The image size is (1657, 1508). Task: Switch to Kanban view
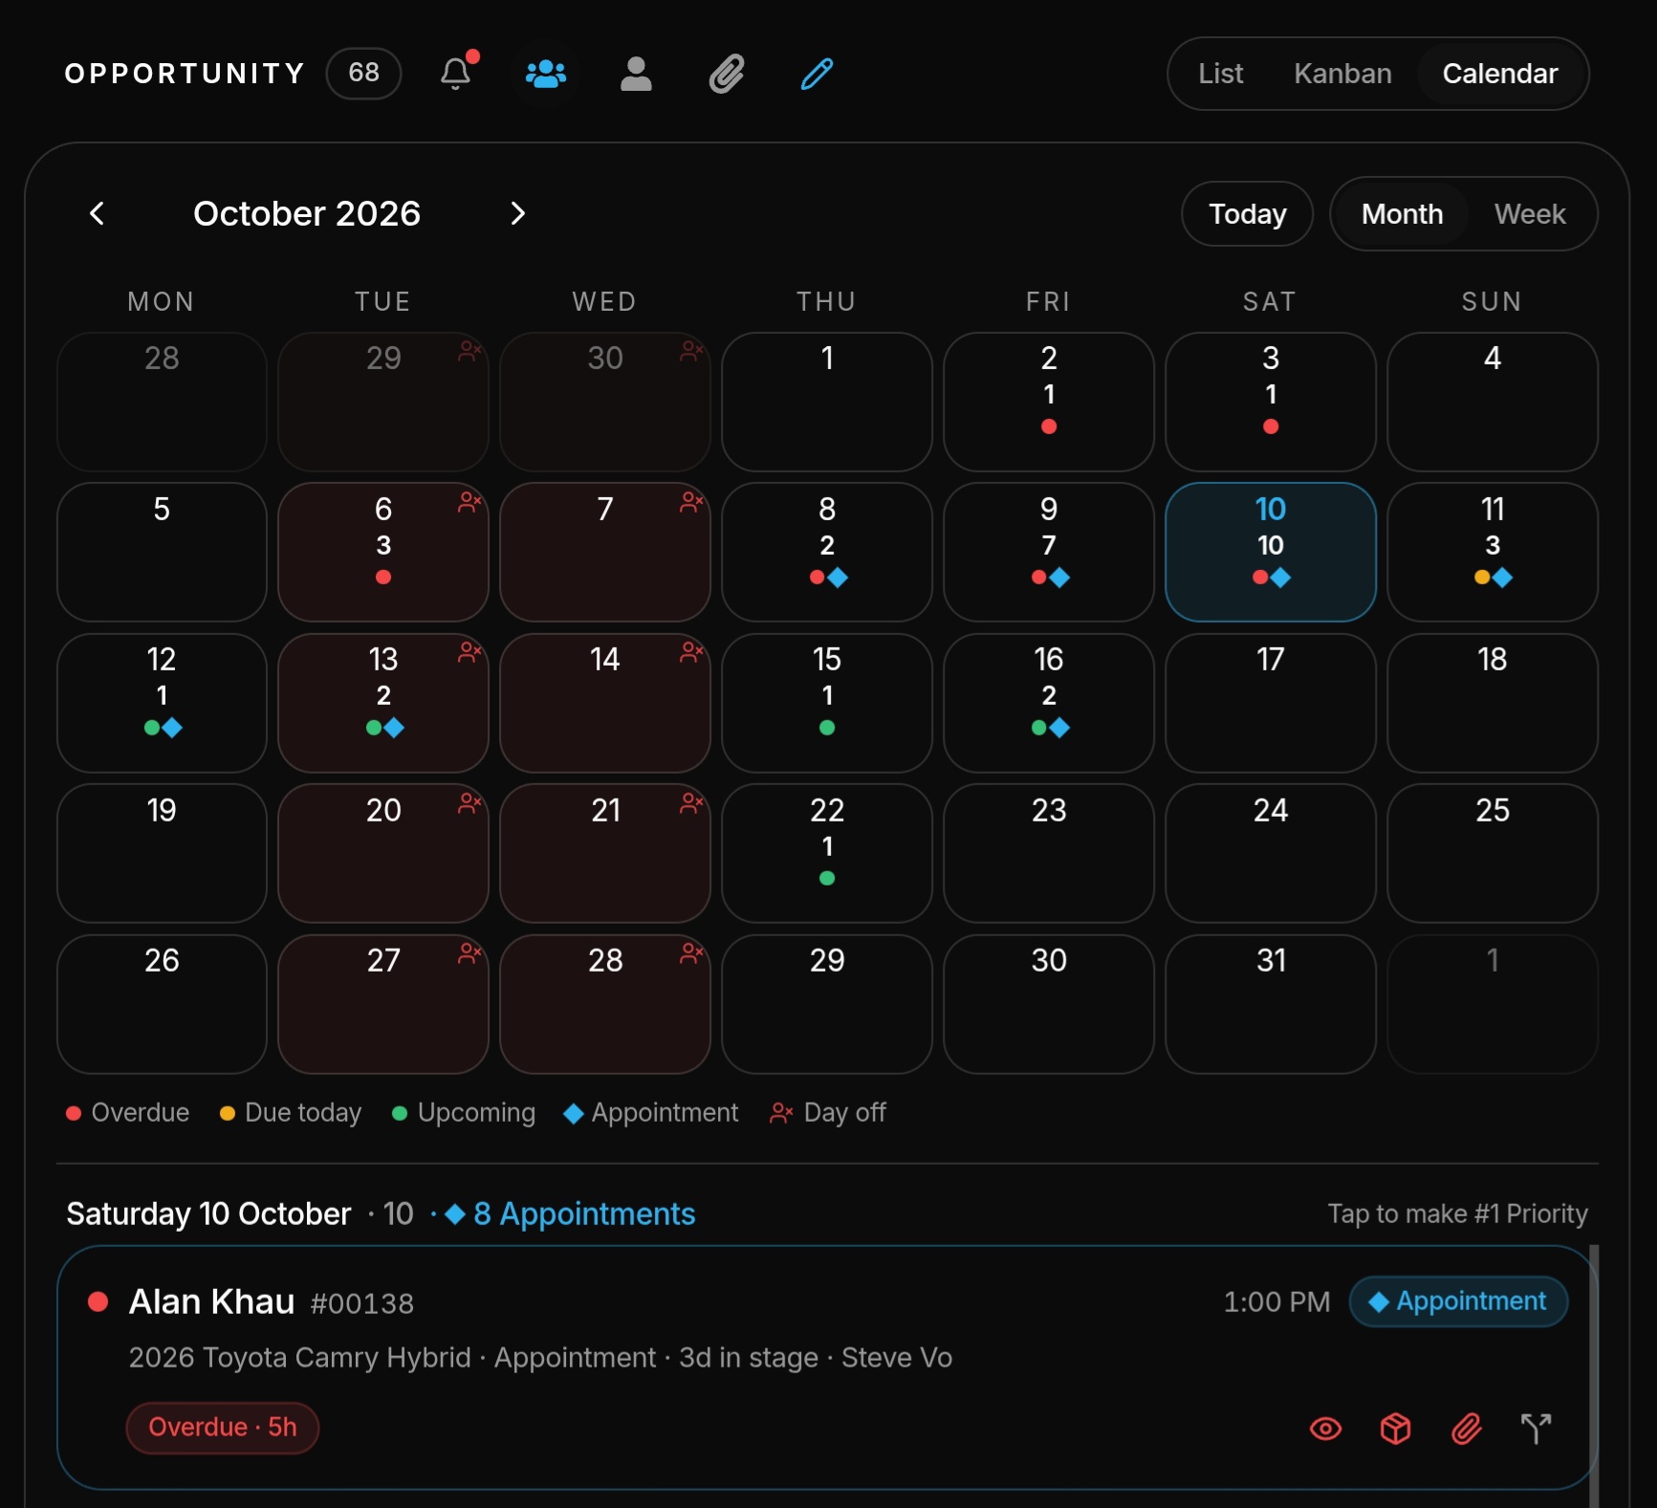click(x=1342, y=74)
